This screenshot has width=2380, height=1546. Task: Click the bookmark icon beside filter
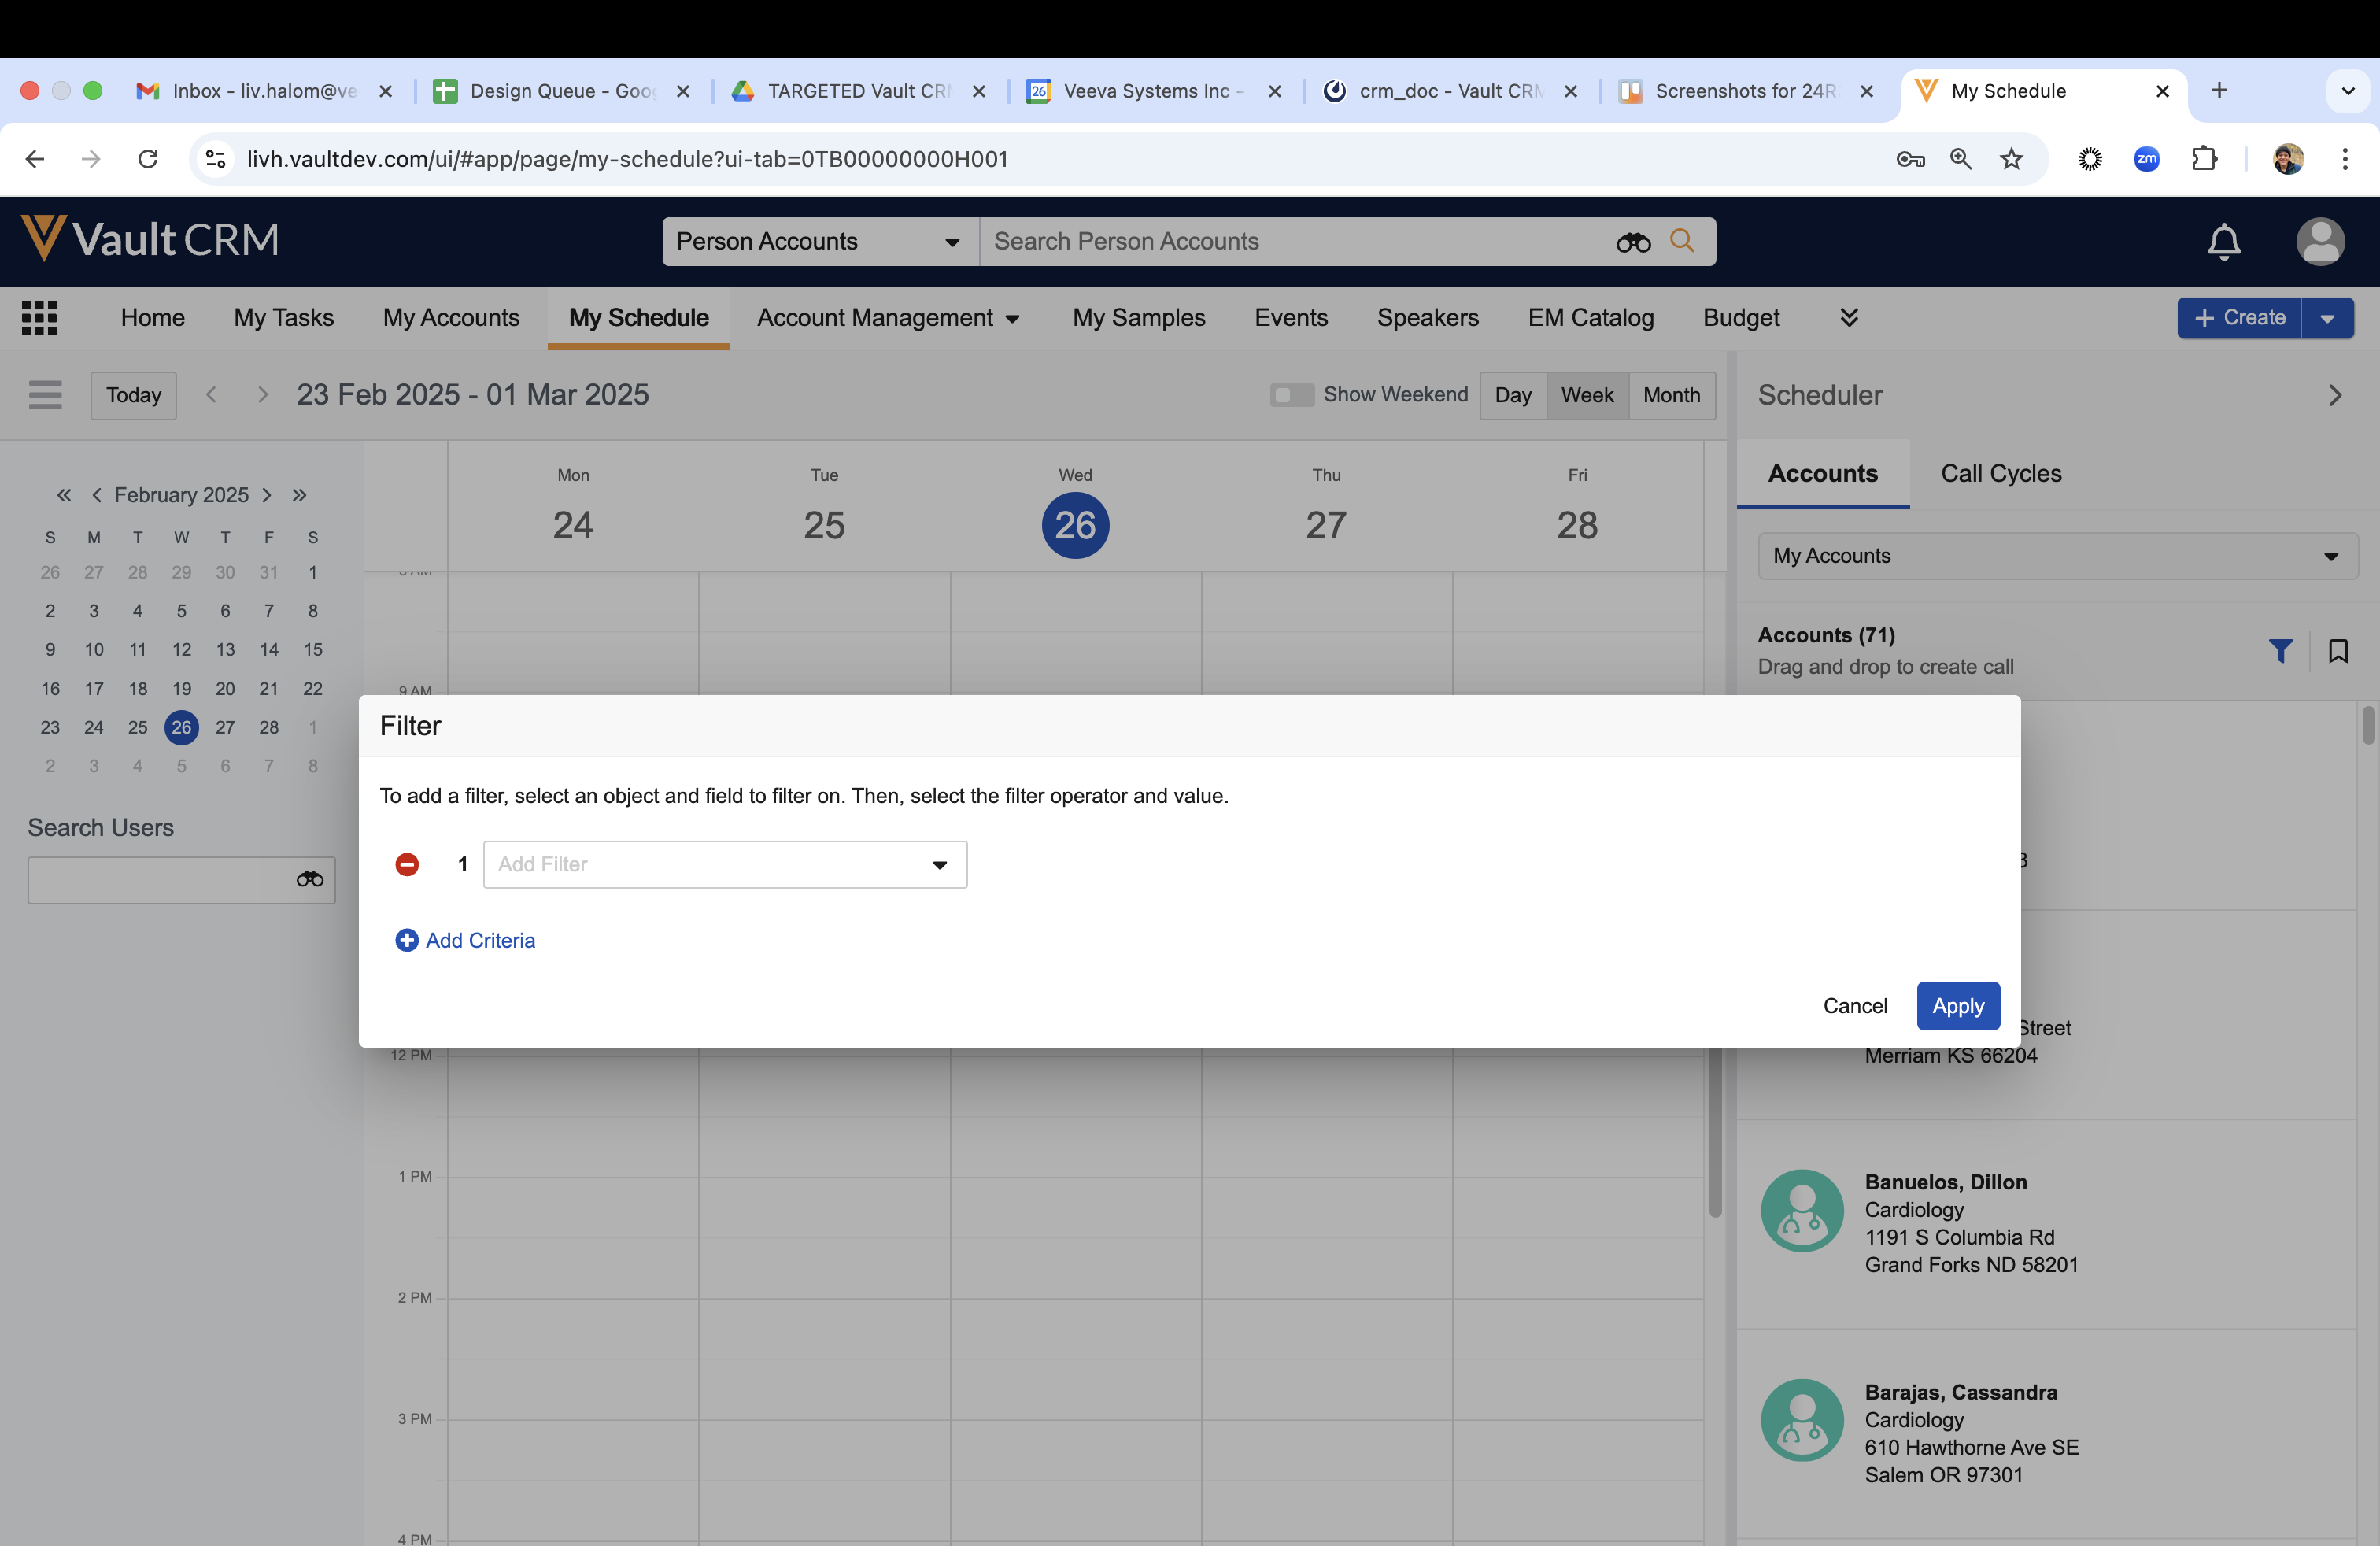coord(2338,651)
